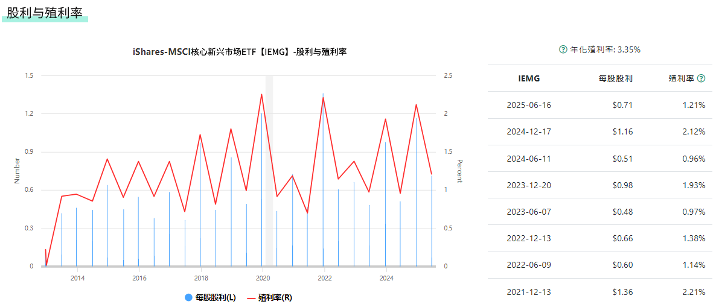Click dividend $0.71 cell
Screen dimensions: 719x307
[622, 105]
